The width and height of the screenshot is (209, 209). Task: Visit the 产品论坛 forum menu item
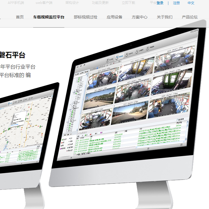point(190,17)
